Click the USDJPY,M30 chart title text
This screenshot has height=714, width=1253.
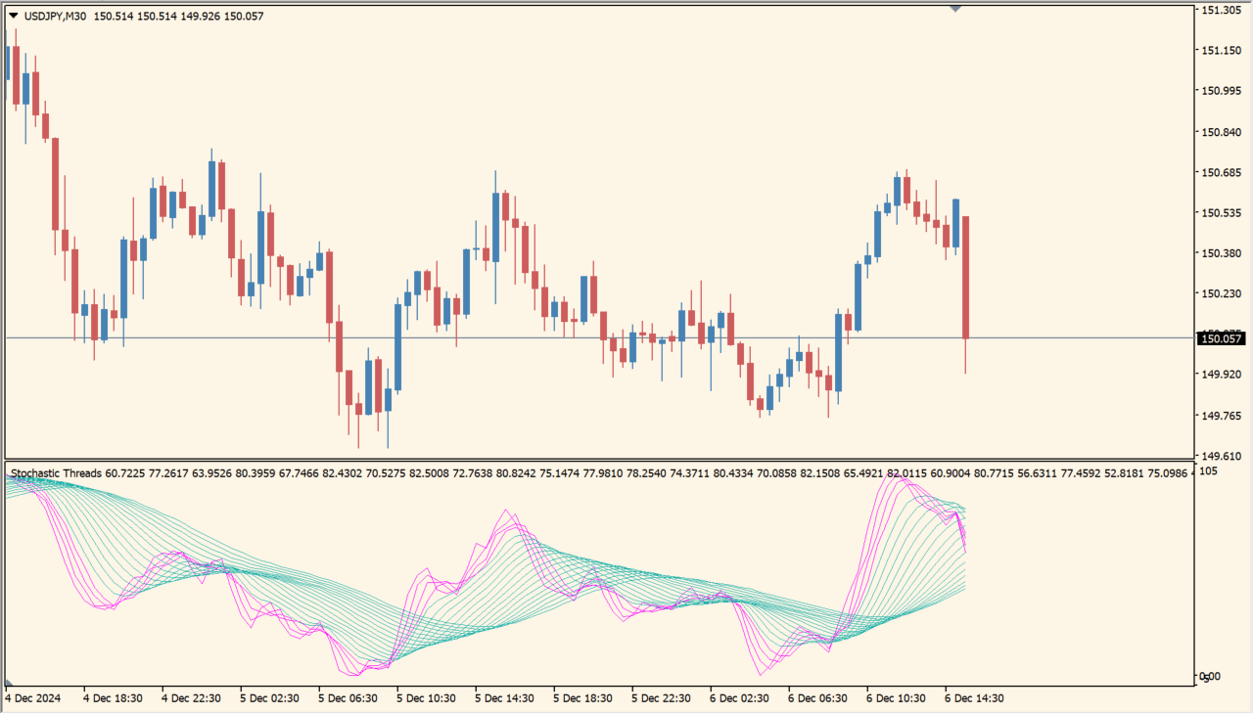[54, 16]
